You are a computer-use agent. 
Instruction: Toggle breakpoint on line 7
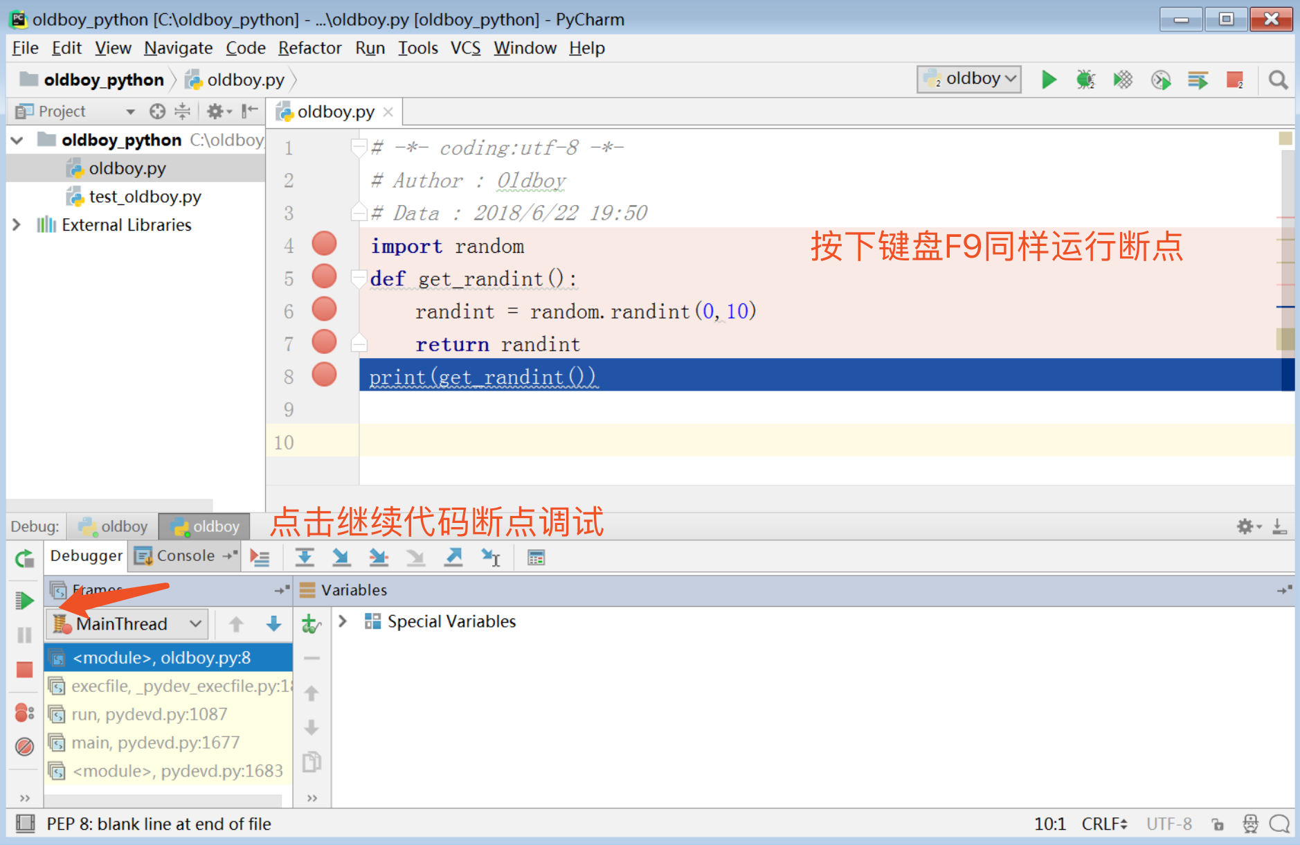pyautogui.click(x=324, y=341)
